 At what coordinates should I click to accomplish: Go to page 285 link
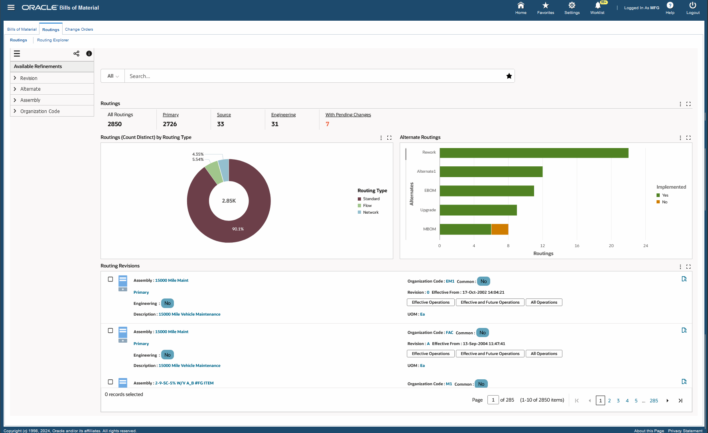pos(654,401)
